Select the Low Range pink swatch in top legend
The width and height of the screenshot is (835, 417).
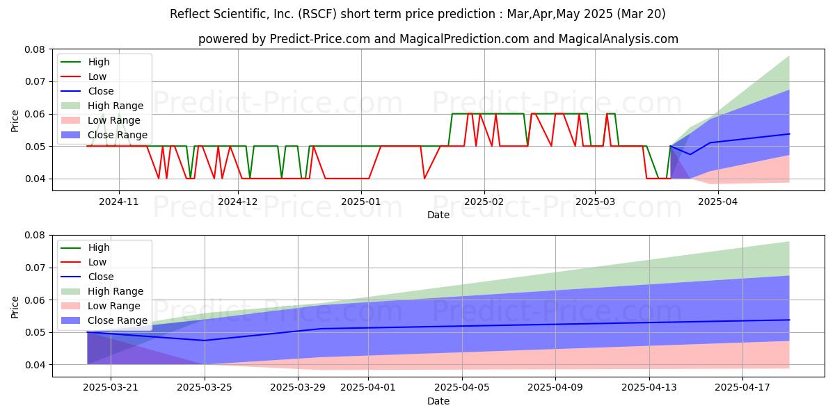pos(72,120)
